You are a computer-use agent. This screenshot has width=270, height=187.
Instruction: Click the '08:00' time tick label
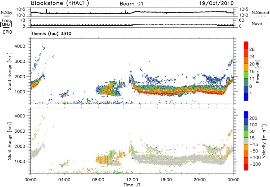pyautogui.click(x=98, y=180)
